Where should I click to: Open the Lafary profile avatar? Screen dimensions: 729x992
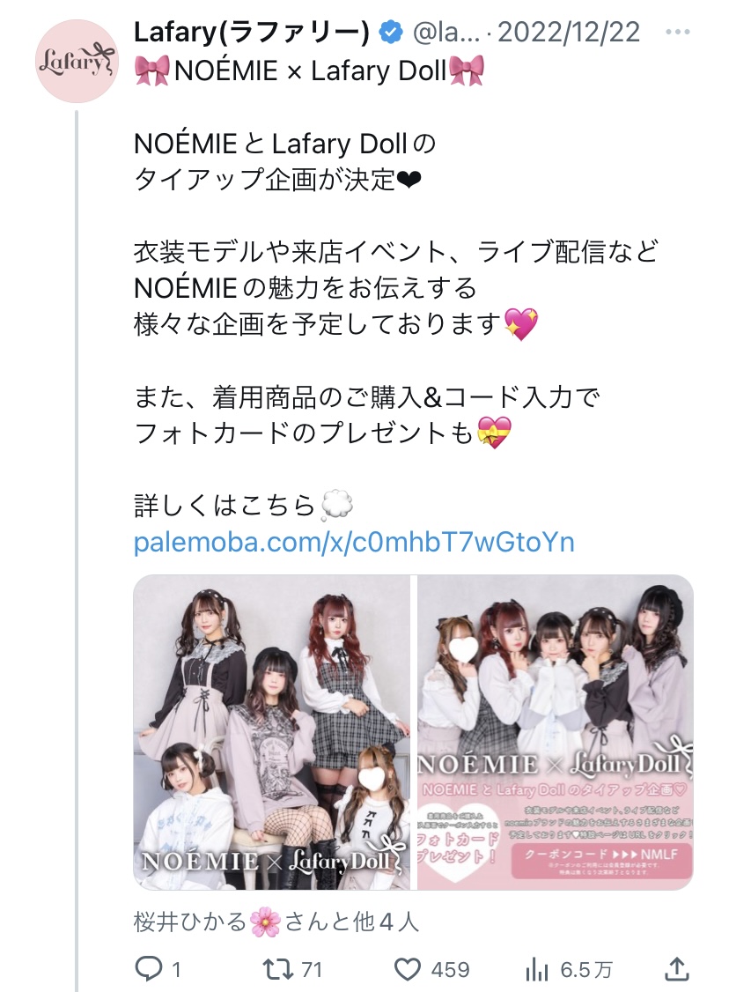77,62
